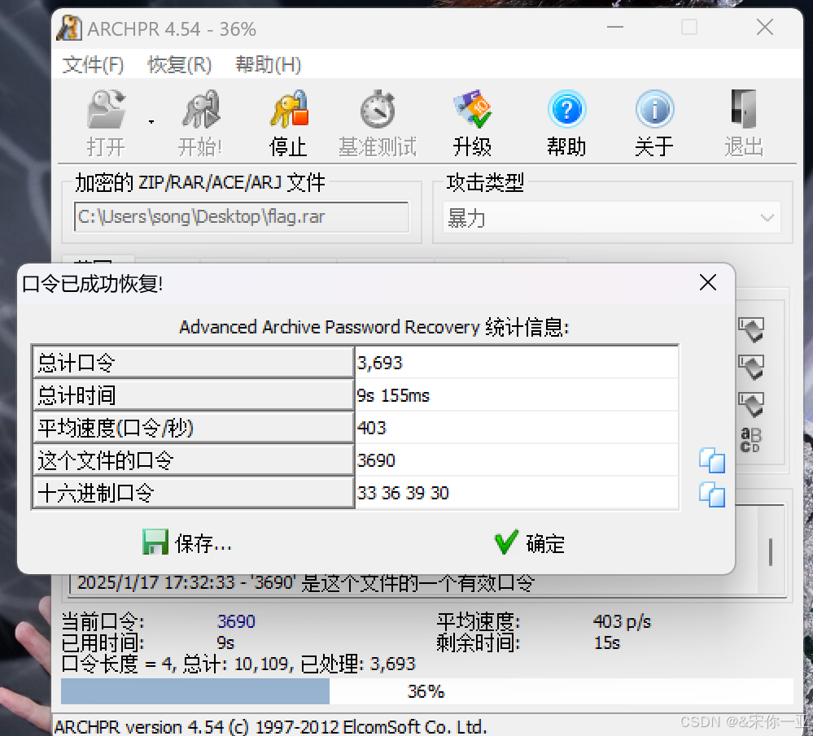813x736 pixels.
Task: Save statistics with the 保存... button
Action: [x=187, y=542]
